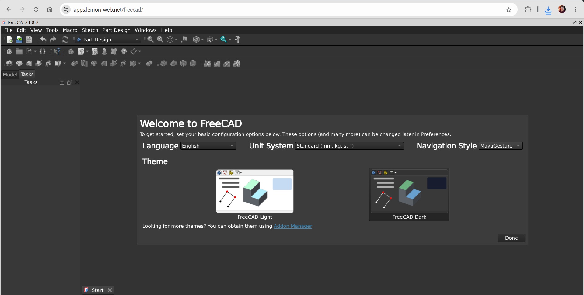Click the Validate Sketch icon
The image size is (584, 295).
(x=95, y=51)
